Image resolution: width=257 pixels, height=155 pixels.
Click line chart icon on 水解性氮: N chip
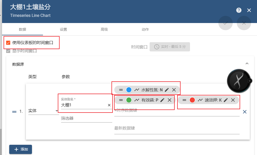click(x=137, y=90)
